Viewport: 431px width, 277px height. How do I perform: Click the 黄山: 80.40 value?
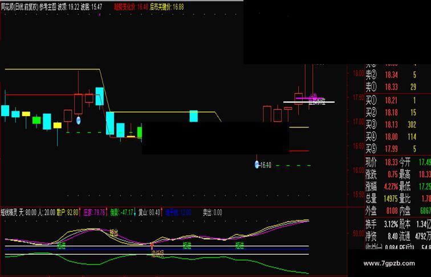tap(149, 212)
